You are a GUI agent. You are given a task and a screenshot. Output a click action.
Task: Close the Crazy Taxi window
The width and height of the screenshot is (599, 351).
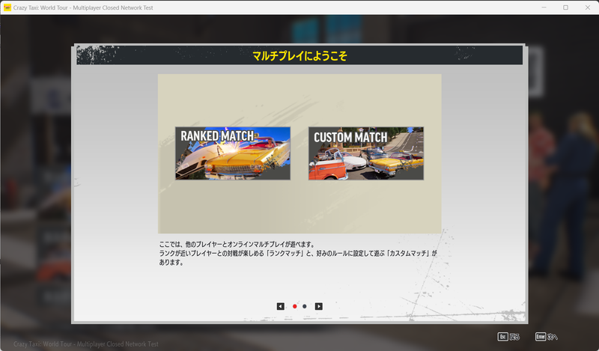[588, 7]
